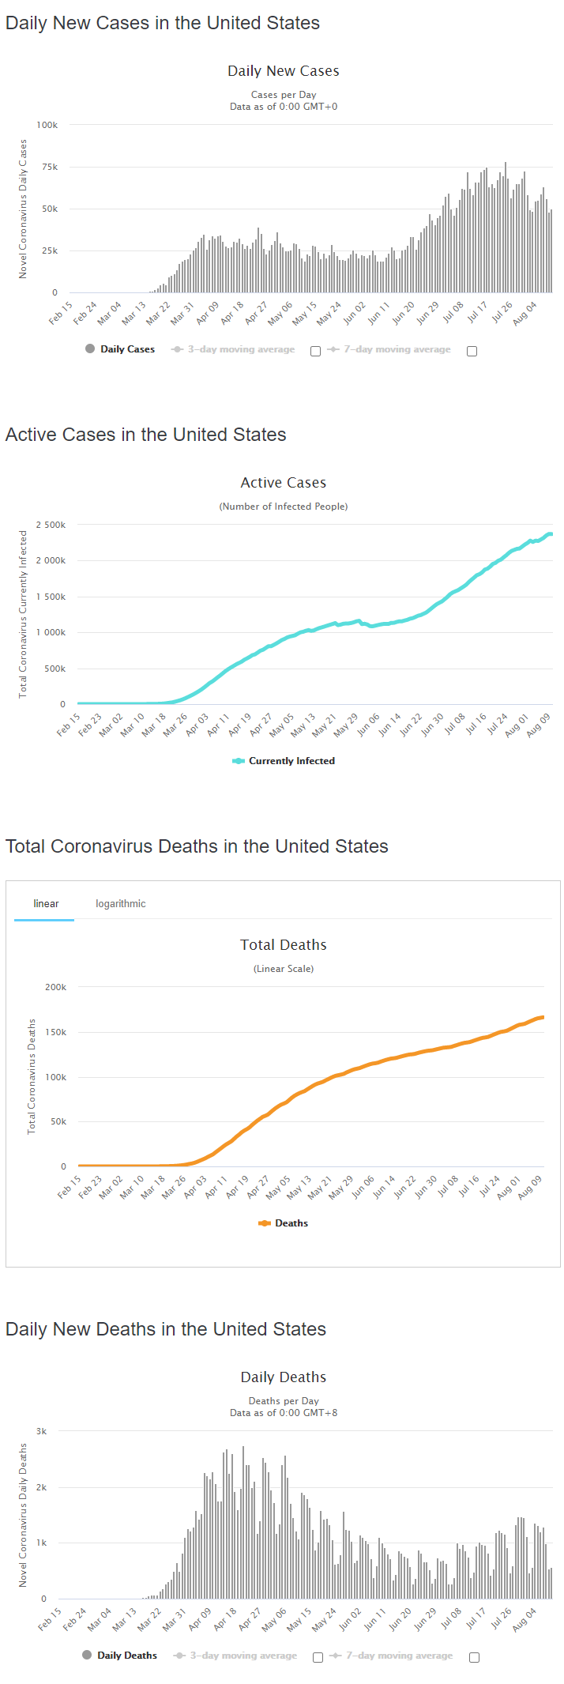Click the Currently Infected legend label
Screen dimensions: 564x1684
click(291, 761)
